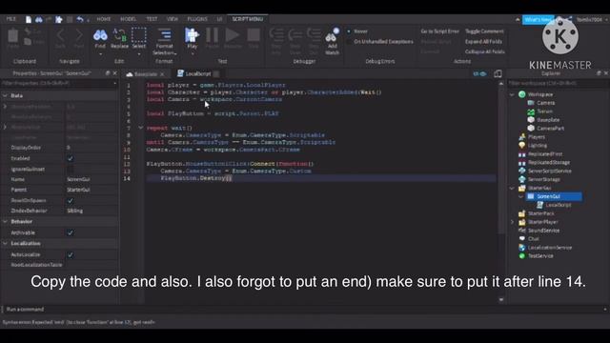Image resolution: width=610 pixels, height=343 pixels.
Task: Toggle the IgnoreGuiInset checkbox
Action: [70, 170]
